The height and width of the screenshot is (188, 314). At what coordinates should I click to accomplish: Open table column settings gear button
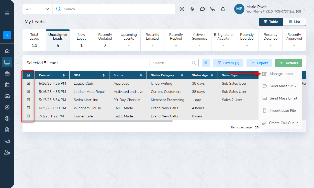click(206, 63)
